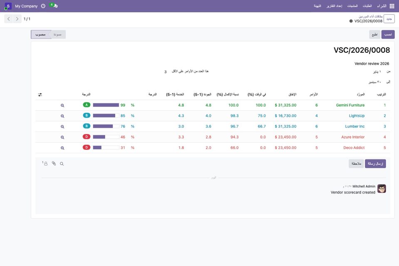Click grade B badge in Lumber Inc row

coord(87,126)
